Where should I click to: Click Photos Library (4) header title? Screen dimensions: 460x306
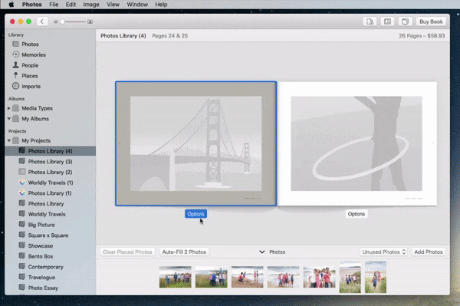coord(123,36)
